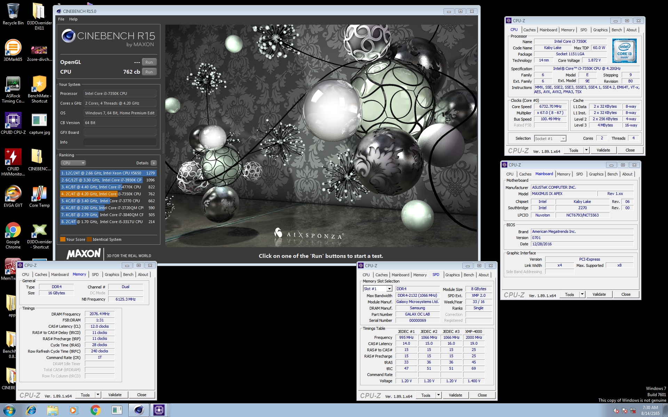Select the i7-3770 ranking row

pos(108,201)
